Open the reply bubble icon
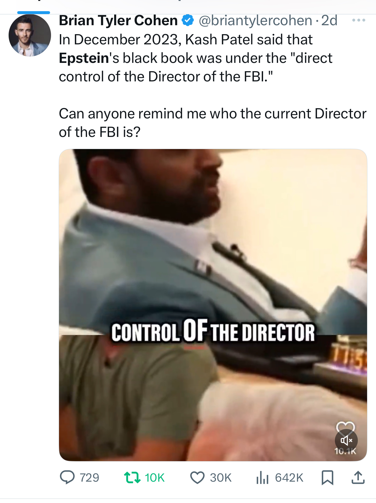376x503 pixels. [x=67, y=477]
